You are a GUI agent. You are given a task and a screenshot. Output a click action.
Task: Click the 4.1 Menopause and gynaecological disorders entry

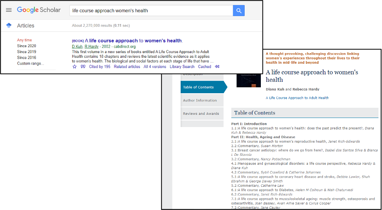tap(303, 166)
